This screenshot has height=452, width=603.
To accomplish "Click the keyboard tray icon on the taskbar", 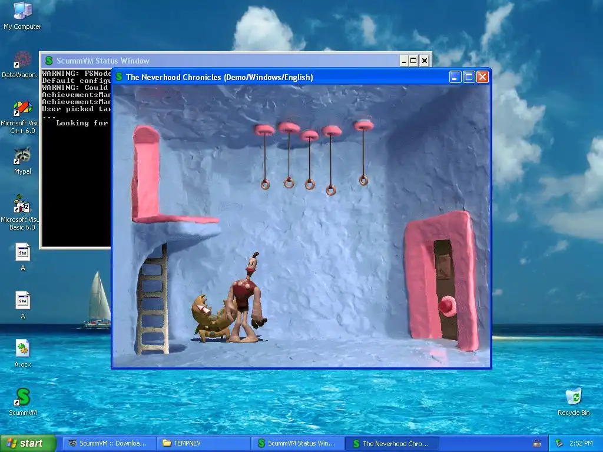I will 537,444.
